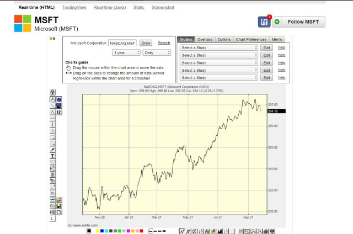This screenshot has height=234, width=353.
Task: Click the Follow MSFT button
Action: click(x=298, y=22)
